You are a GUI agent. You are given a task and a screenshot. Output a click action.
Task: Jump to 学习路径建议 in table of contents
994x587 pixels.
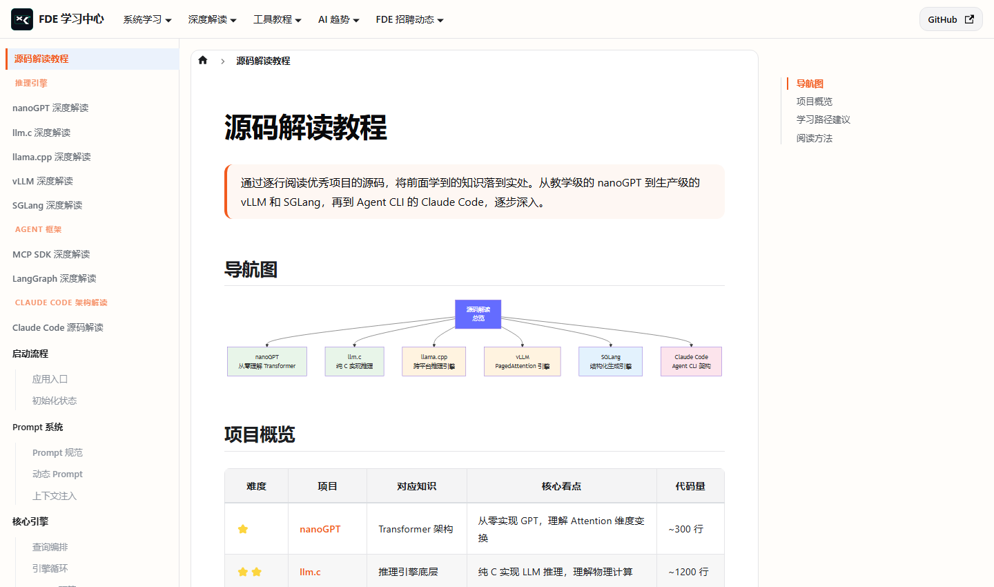click(x=823, y=119)
